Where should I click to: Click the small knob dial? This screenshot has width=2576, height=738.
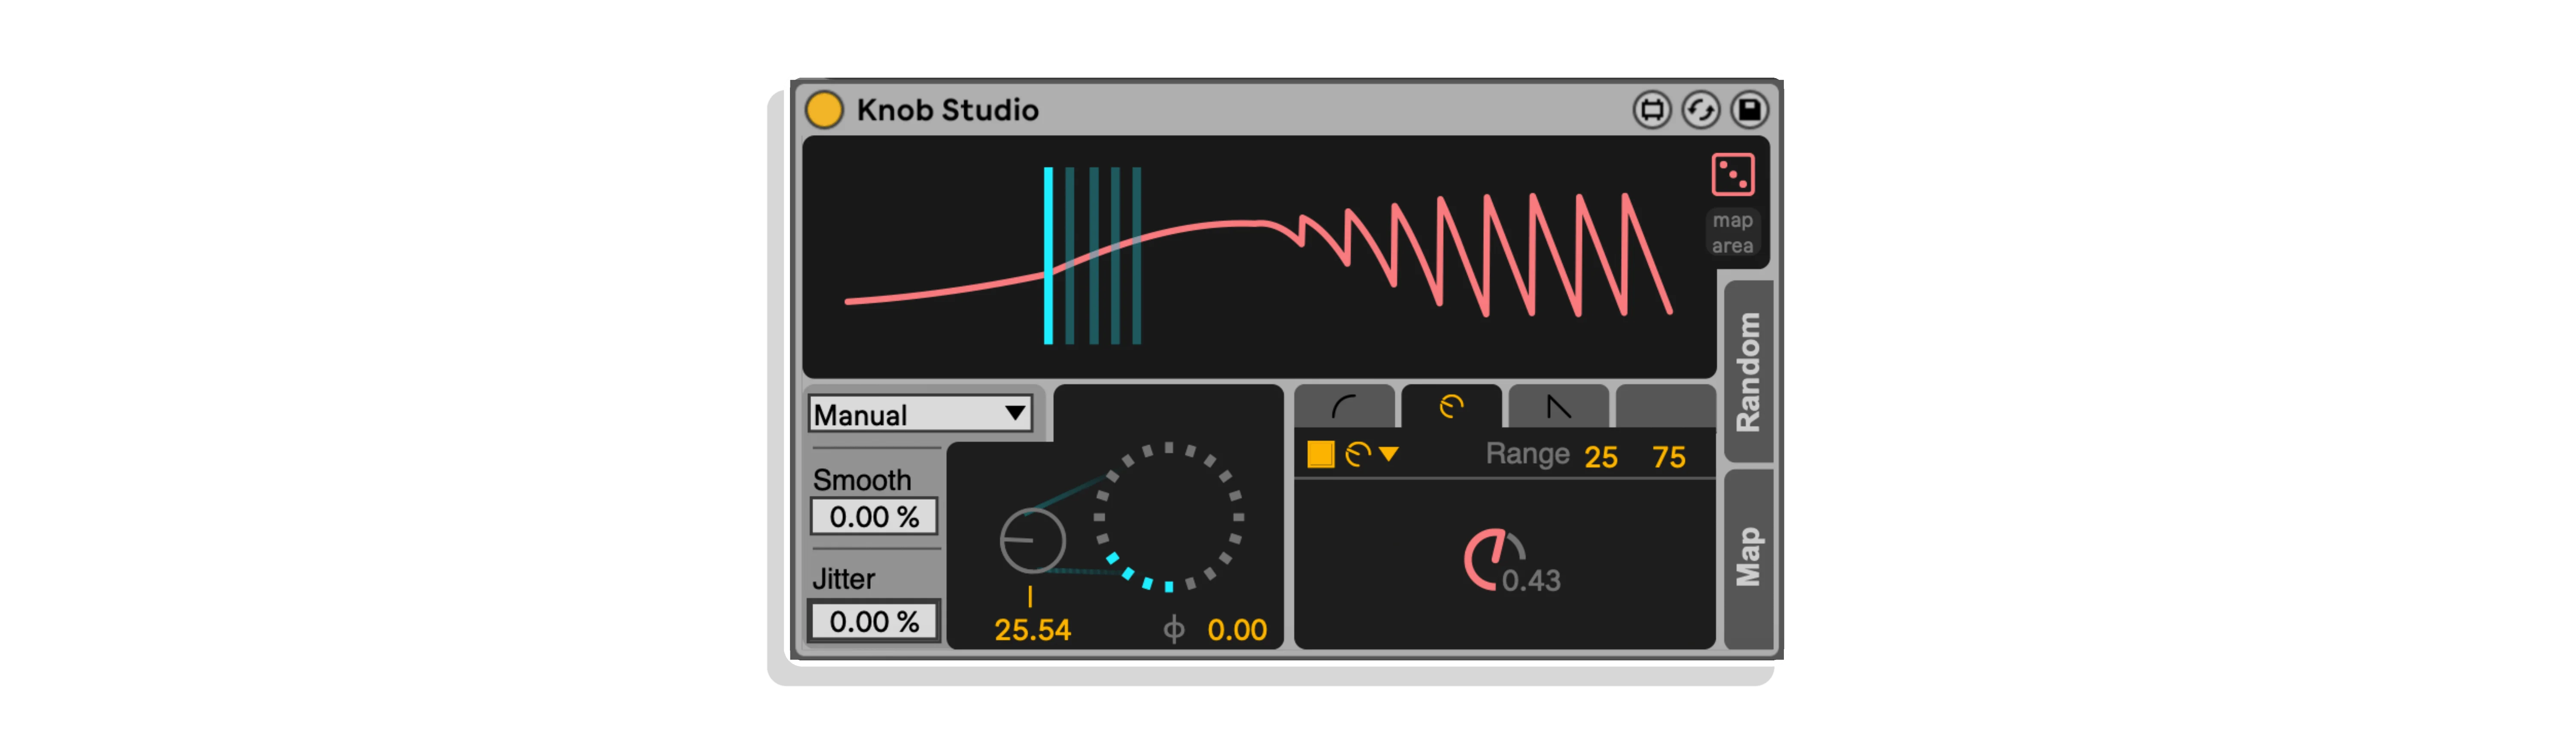(x=1032, y=540)
